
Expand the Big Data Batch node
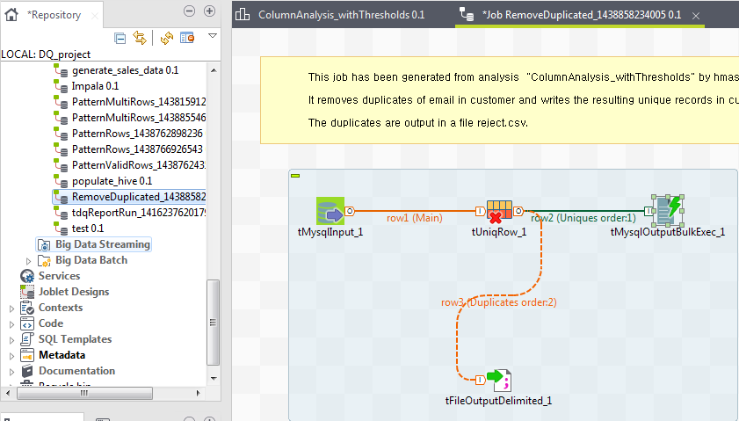[28, 261]
